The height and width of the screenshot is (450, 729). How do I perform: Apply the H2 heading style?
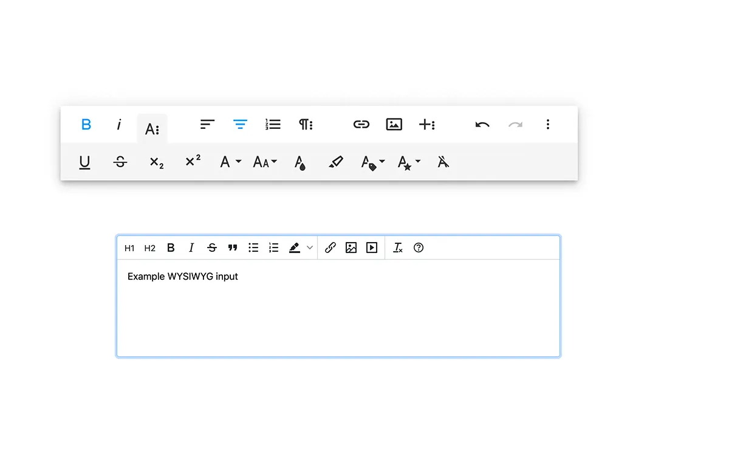tap(149, 247)
